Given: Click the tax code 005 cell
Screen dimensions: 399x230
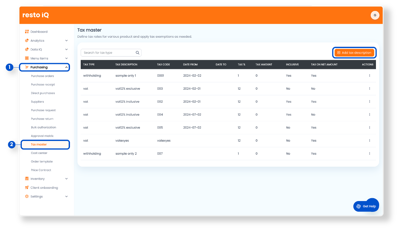Looking at the screenshot, I should pos(160,128).
